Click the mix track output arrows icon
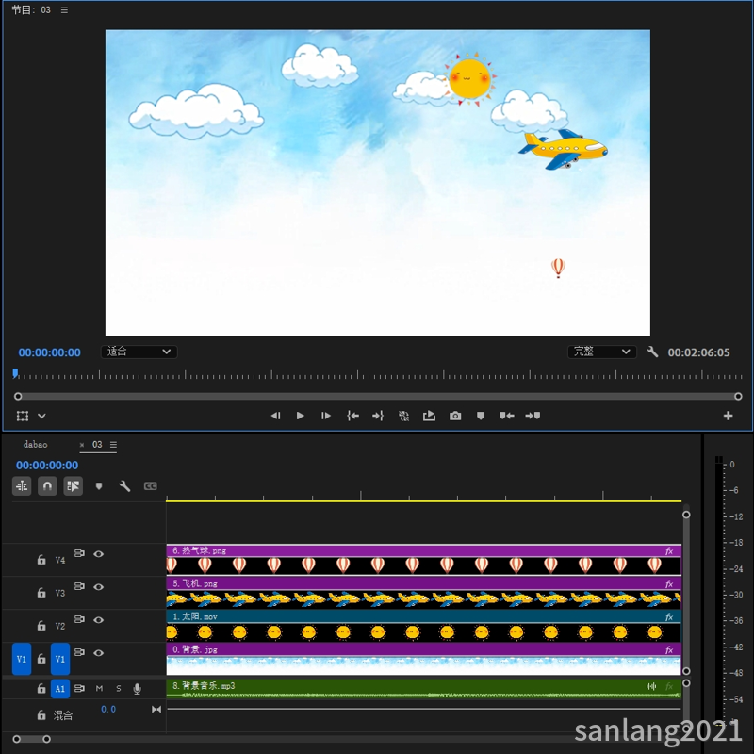 (156, 710)
